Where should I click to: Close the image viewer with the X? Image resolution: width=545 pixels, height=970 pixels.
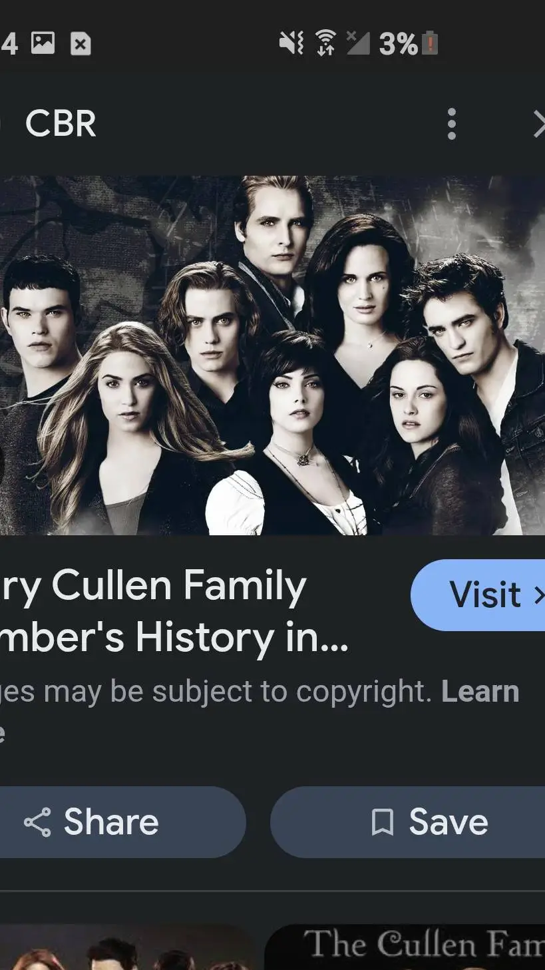pos(539,124)
